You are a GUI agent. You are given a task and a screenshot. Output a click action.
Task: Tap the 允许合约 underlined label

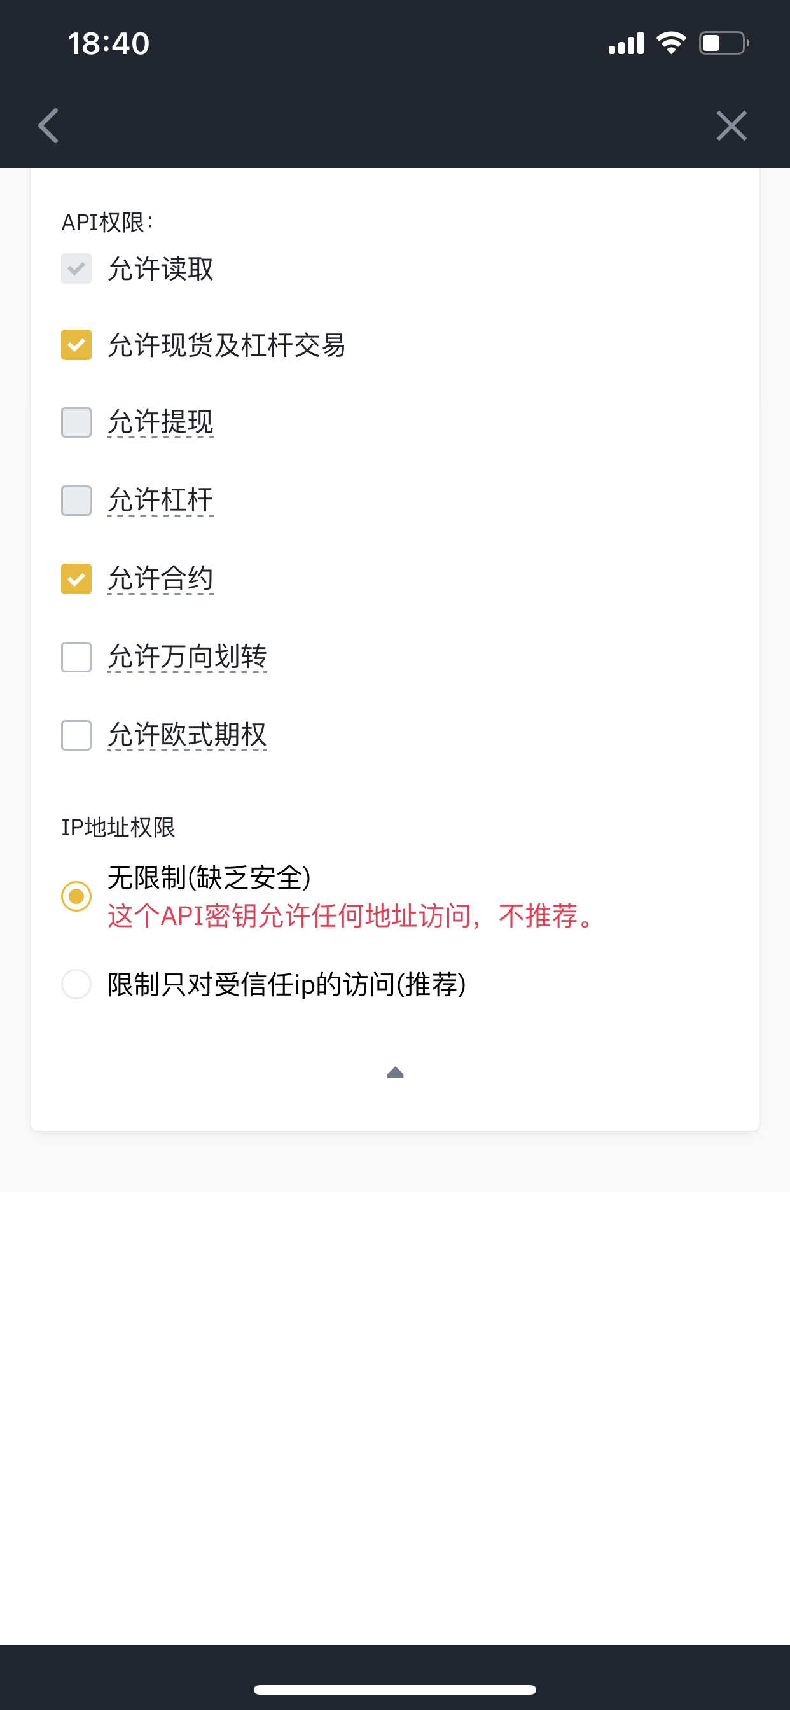(160, 579)
